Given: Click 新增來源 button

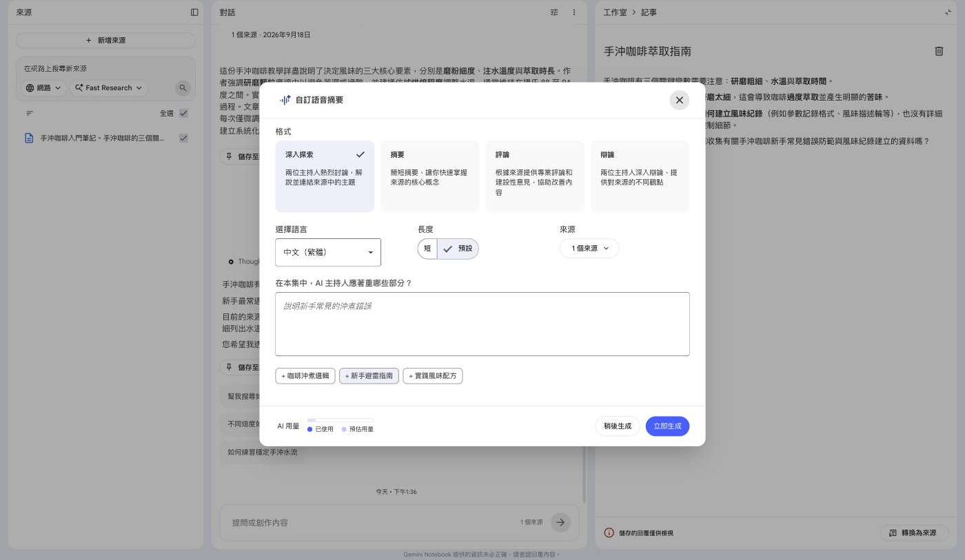Looking at the screenshot, I should coord(105,41).
